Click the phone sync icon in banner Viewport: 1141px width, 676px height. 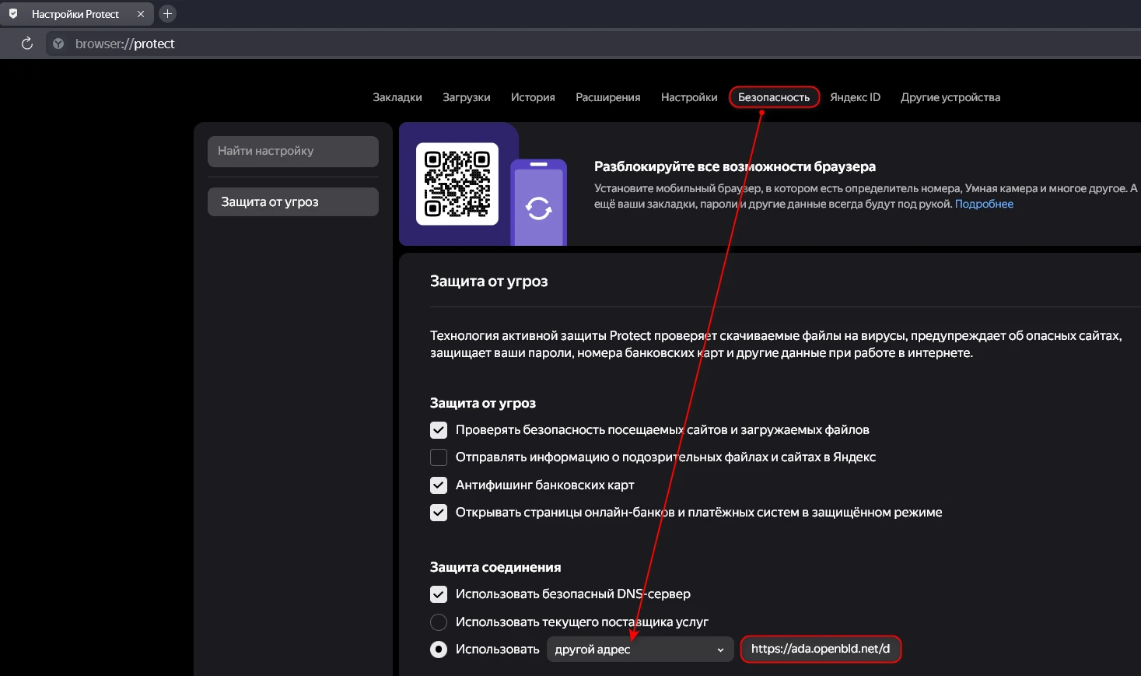[x=538, y=208]
